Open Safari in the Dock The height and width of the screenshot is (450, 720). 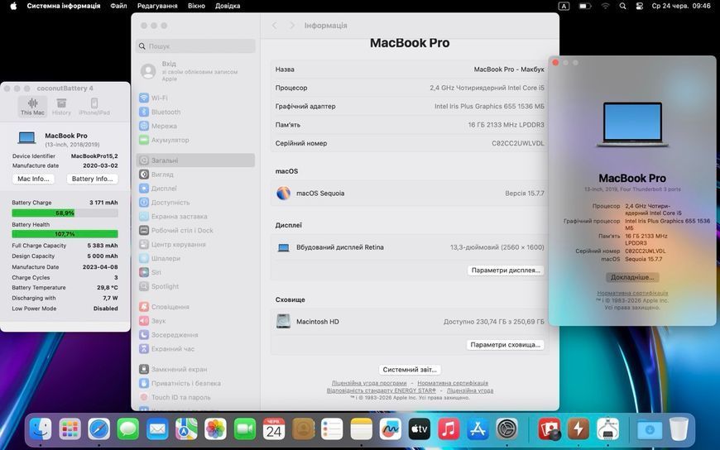(x=99, y=430)
